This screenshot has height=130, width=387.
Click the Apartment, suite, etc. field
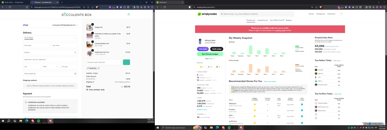click(50, 60)
